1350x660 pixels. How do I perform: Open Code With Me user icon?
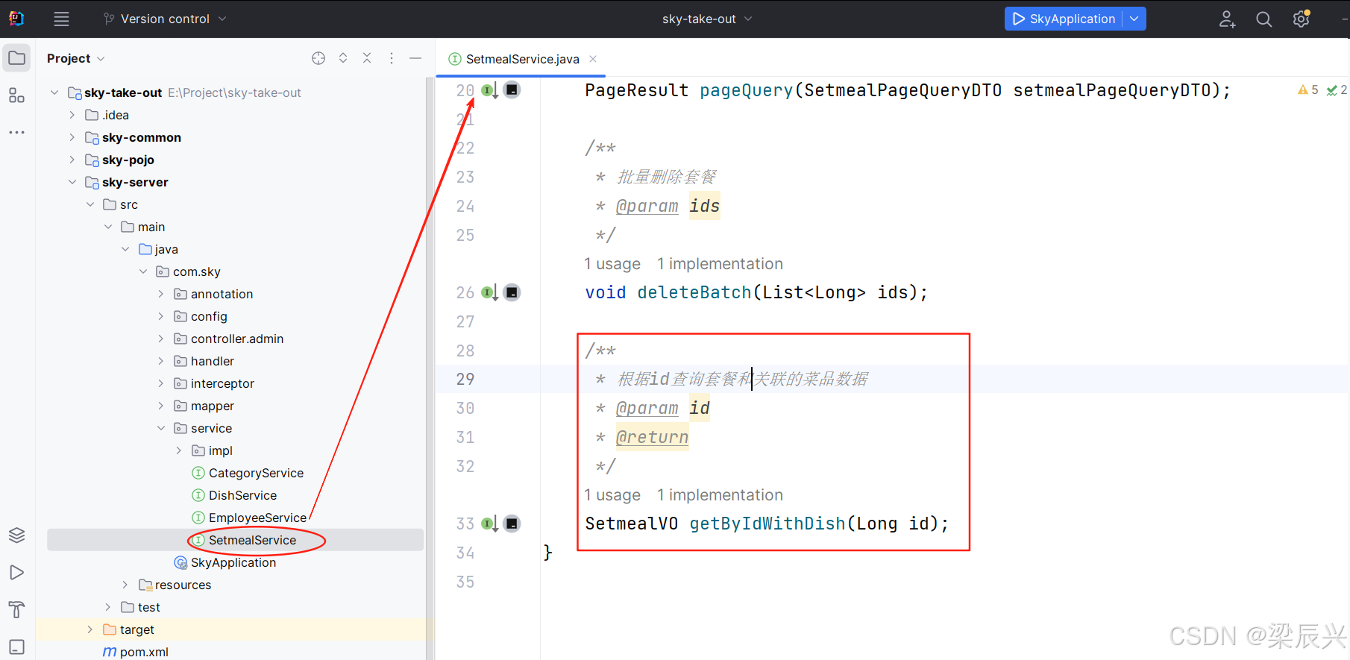(x=1227, y=19)
